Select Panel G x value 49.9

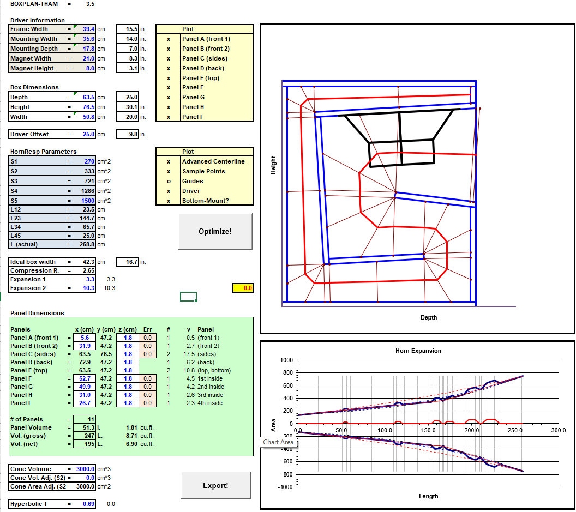point(85,387)
